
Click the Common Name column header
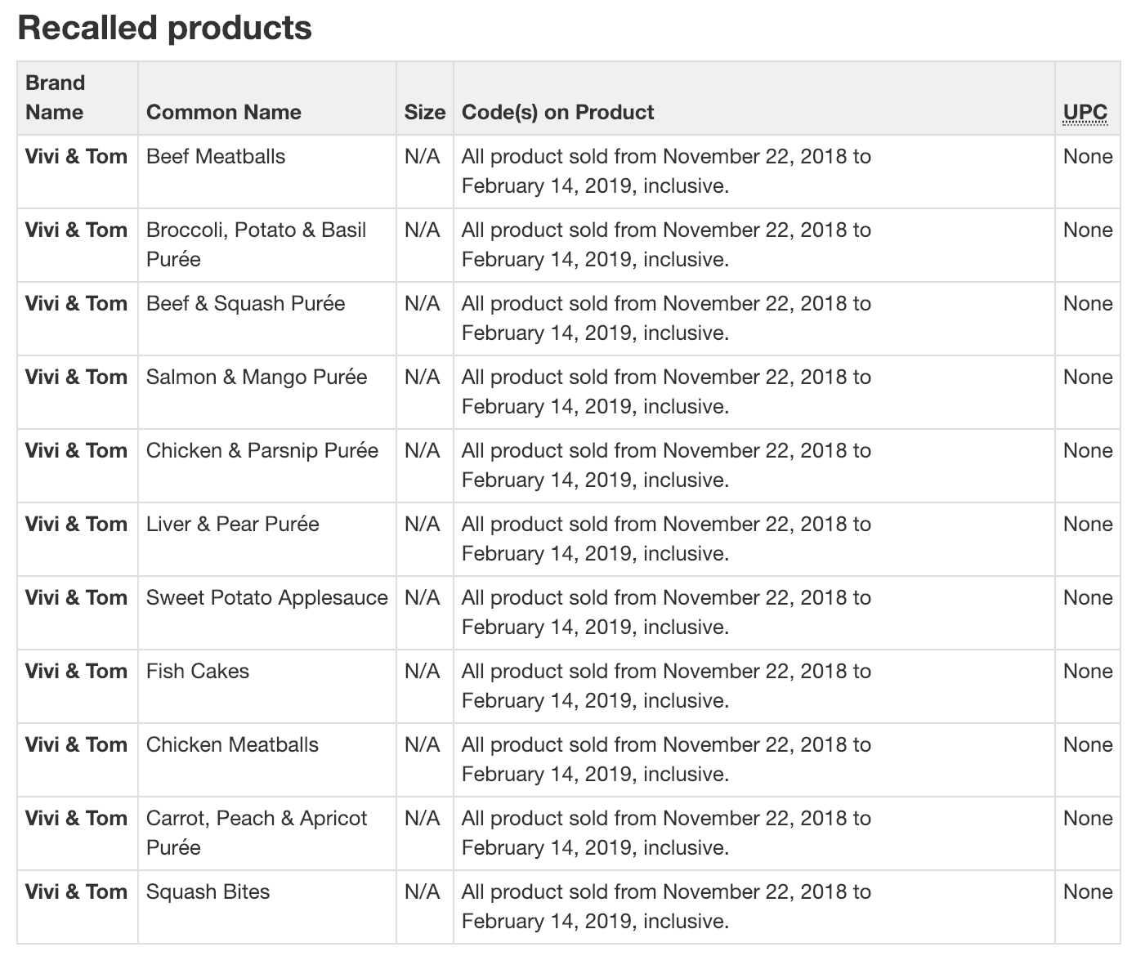223,112
